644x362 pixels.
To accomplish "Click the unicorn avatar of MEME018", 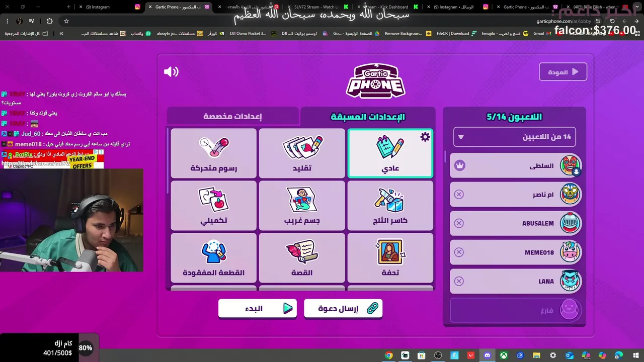I will 570,252.
